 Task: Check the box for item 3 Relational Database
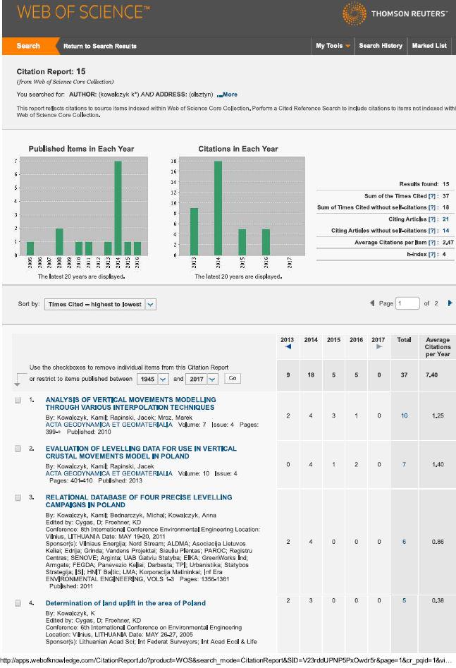18,497
